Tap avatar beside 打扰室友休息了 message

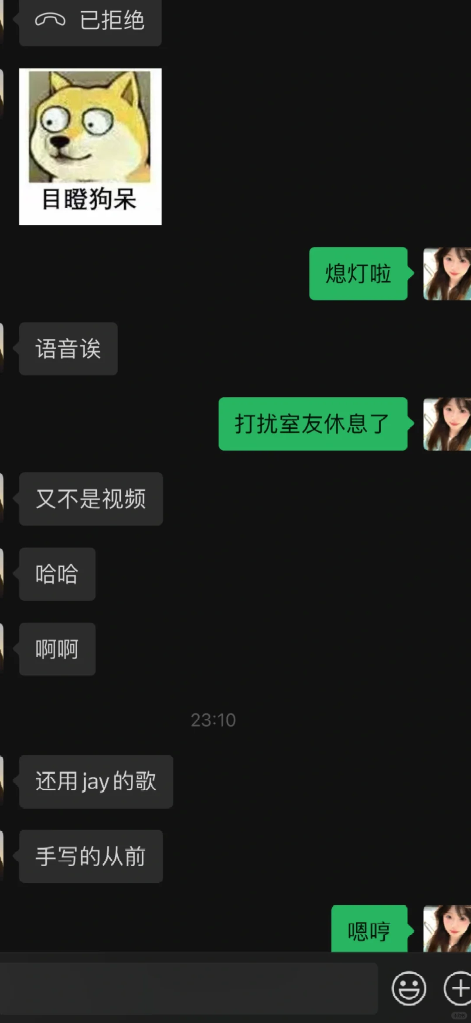(x=447, y=424)
